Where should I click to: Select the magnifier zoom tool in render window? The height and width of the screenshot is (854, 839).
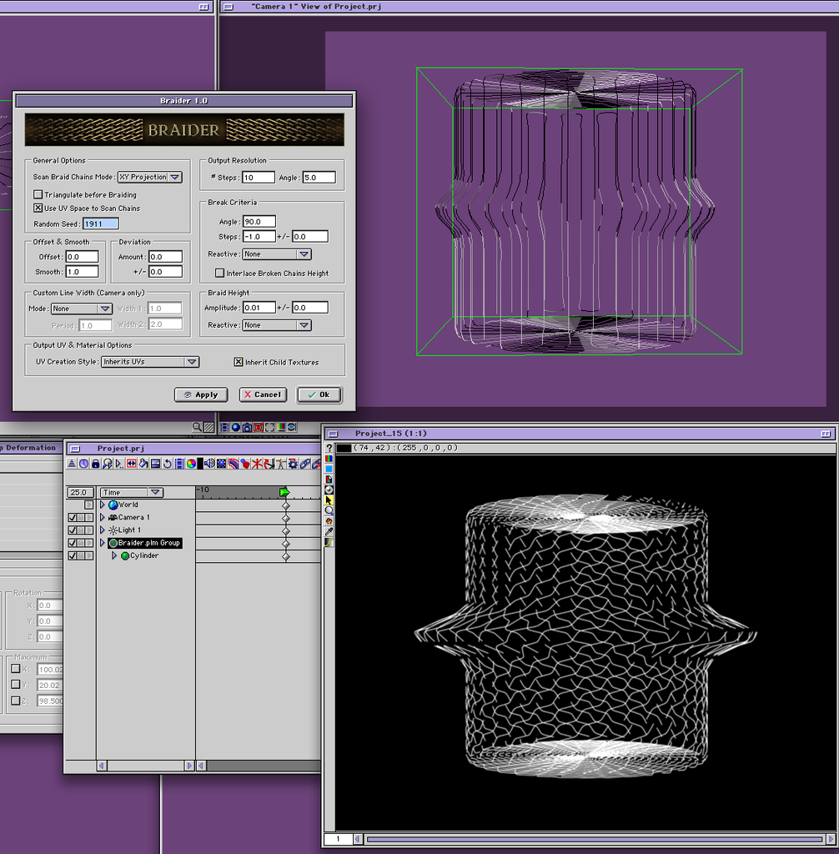pos(329,510)
